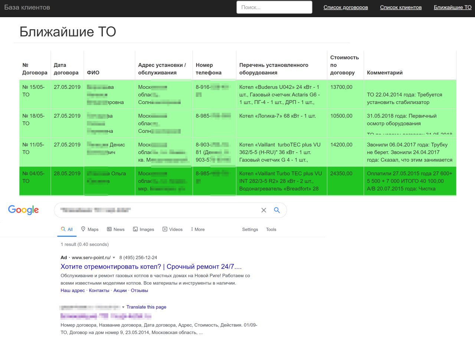Open Список договоров in the top navigation
This screenshot has height=341, width=475.
(x=346, y=7)
